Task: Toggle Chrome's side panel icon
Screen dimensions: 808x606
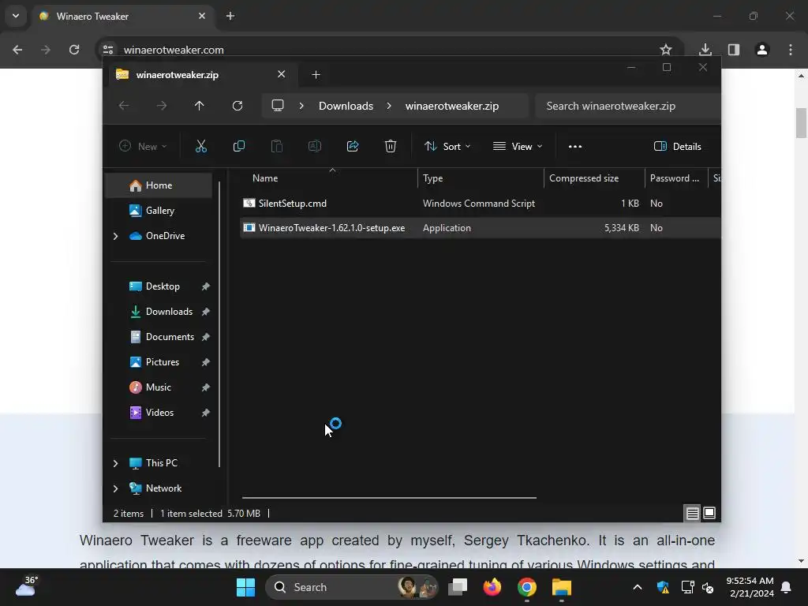Action: 734,50
